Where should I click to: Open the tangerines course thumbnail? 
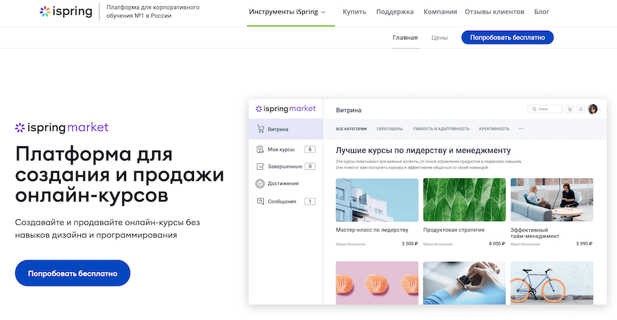click(377, 282)
